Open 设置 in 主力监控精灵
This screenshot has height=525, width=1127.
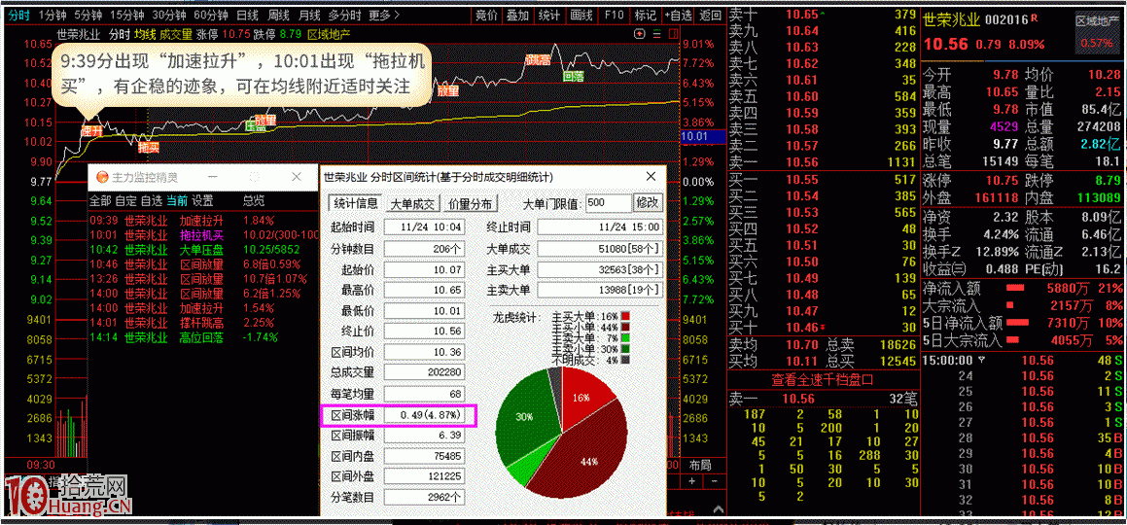pos(202,200)
